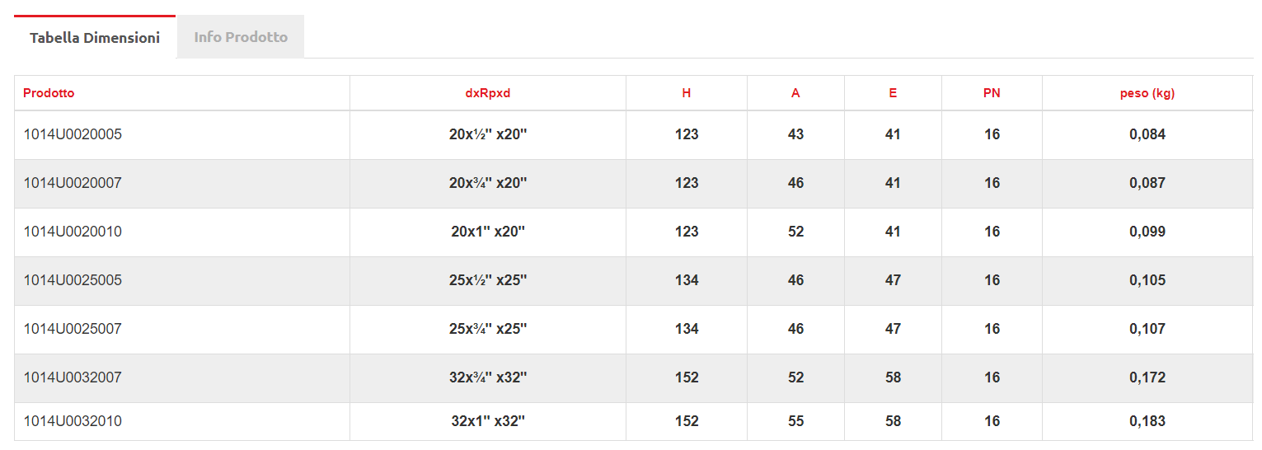Click the dxRpxd column header
The image size is (1262, 450).
click(x=488, y=93)
